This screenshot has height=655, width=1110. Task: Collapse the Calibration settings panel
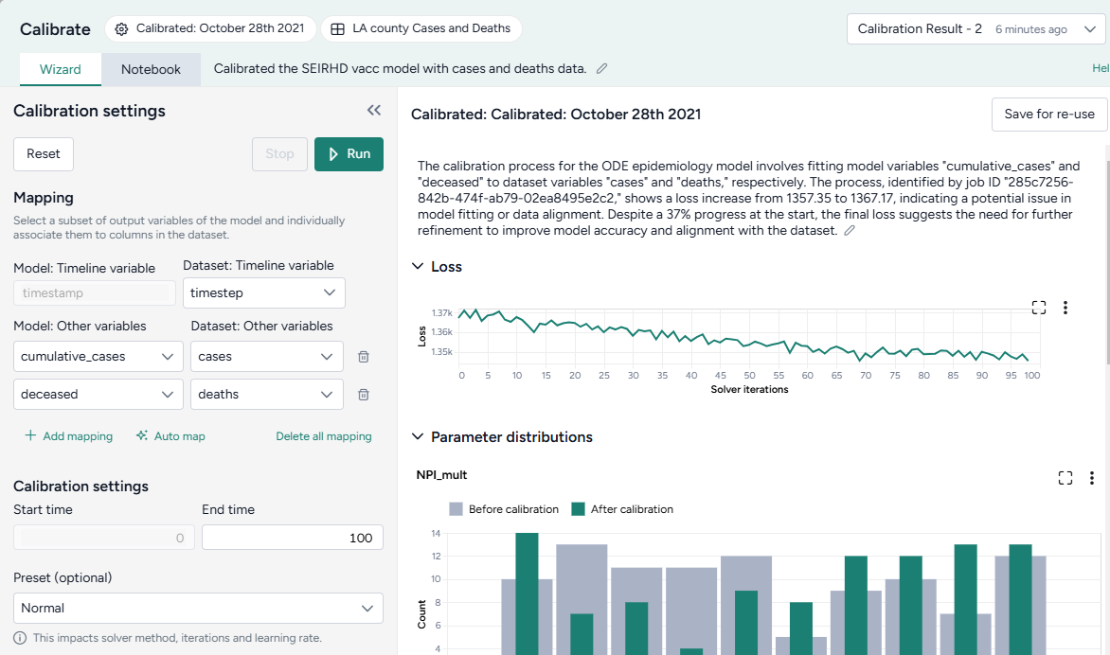click(x=374, y=111)
